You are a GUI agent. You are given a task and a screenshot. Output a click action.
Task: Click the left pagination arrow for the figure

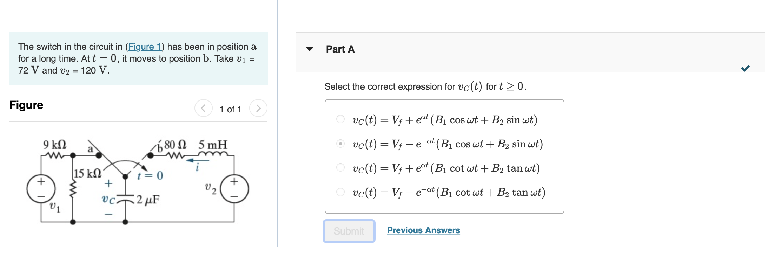204,108
